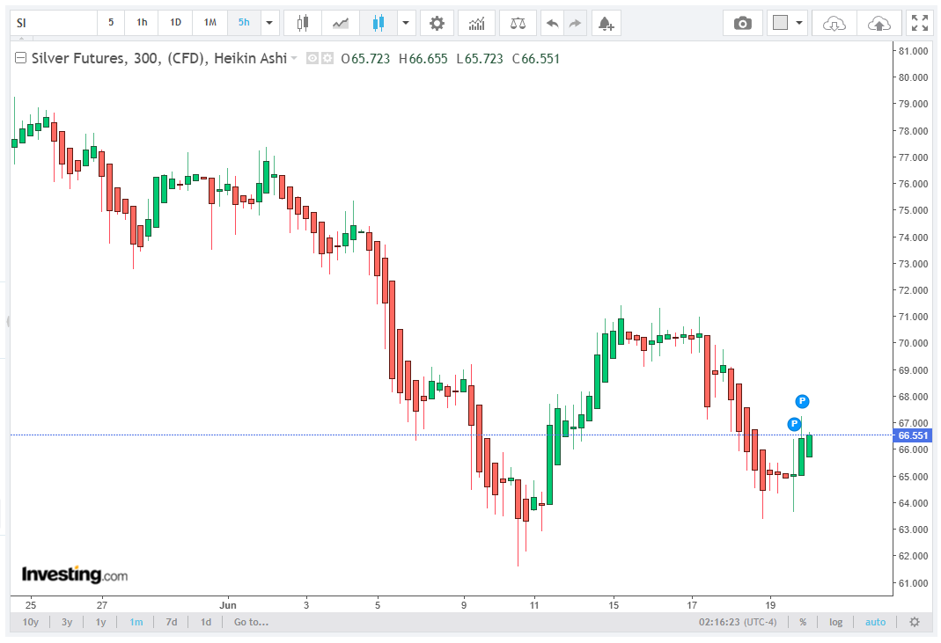Screen dimensions: 941x643
Task: Collapse the Silver Futures legend
Action: pos(20,58)
